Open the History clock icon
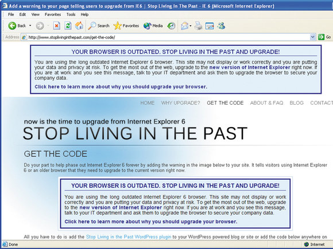Image resolution: width=333 pixels, height=249 pixels. click(x=171, y=26)
